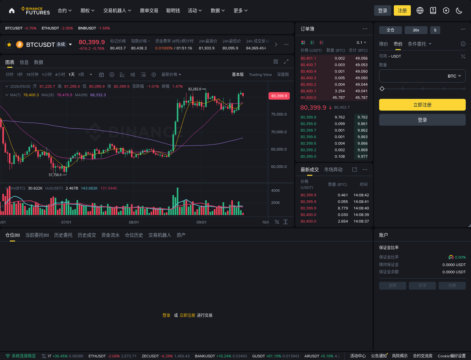Click the Binance Futures logo
The image size is (471, 360).
click(x=35, y=11)
